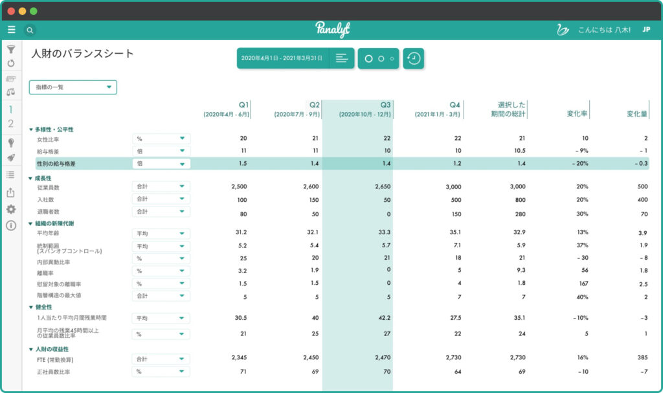This screenshot has height=393, width=663.
Task: Select page 2 in sidebar
Action: tap(11, 124)
